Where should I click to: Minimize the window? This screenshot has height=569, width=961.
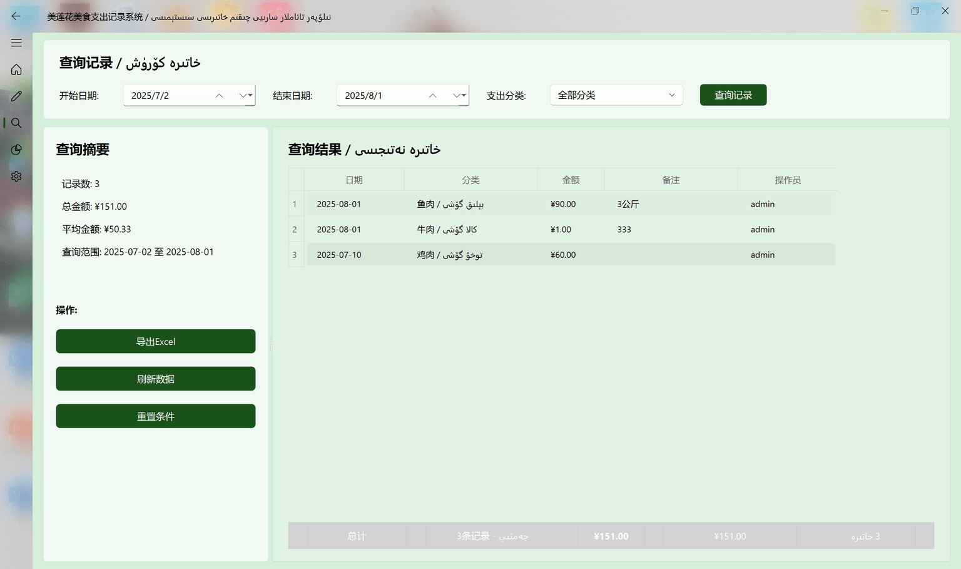(885, 11)
